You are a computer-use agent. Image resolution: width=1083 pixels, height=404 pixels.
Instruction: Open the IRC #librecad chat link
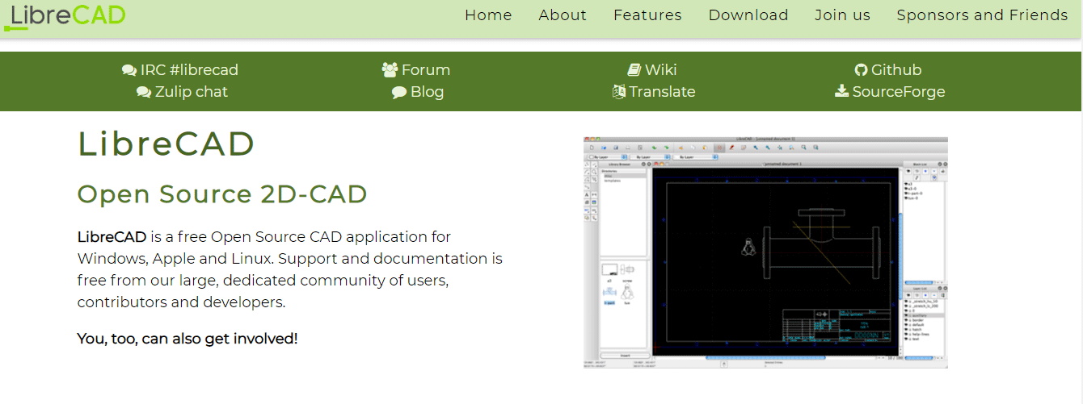pos(180,70)
